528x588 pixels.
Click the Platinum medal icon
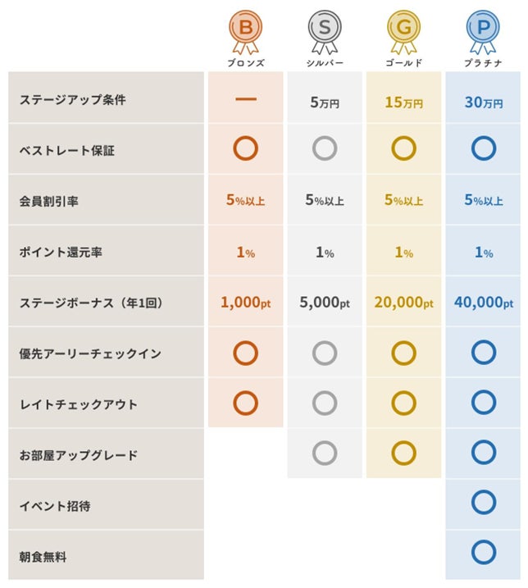coord(483,30)
